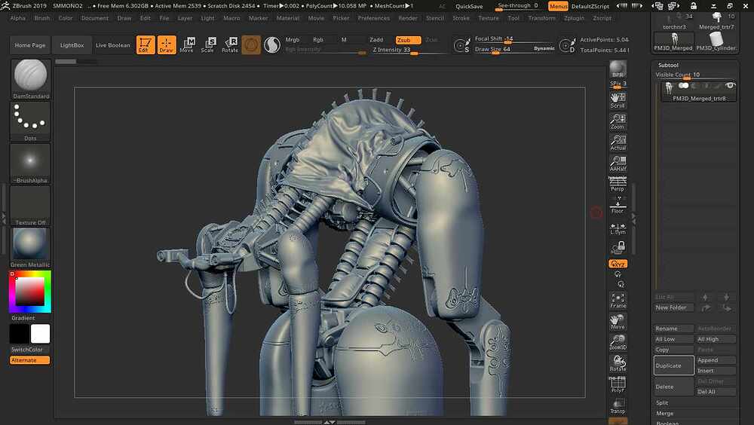This screenshot has height=425, width=754.
Task: Open the Zplugin menu
Action: 574,18
